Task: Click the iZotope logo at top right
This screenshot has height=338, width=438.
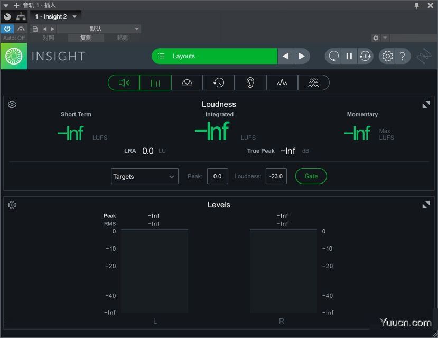Action: coord(424,56)
